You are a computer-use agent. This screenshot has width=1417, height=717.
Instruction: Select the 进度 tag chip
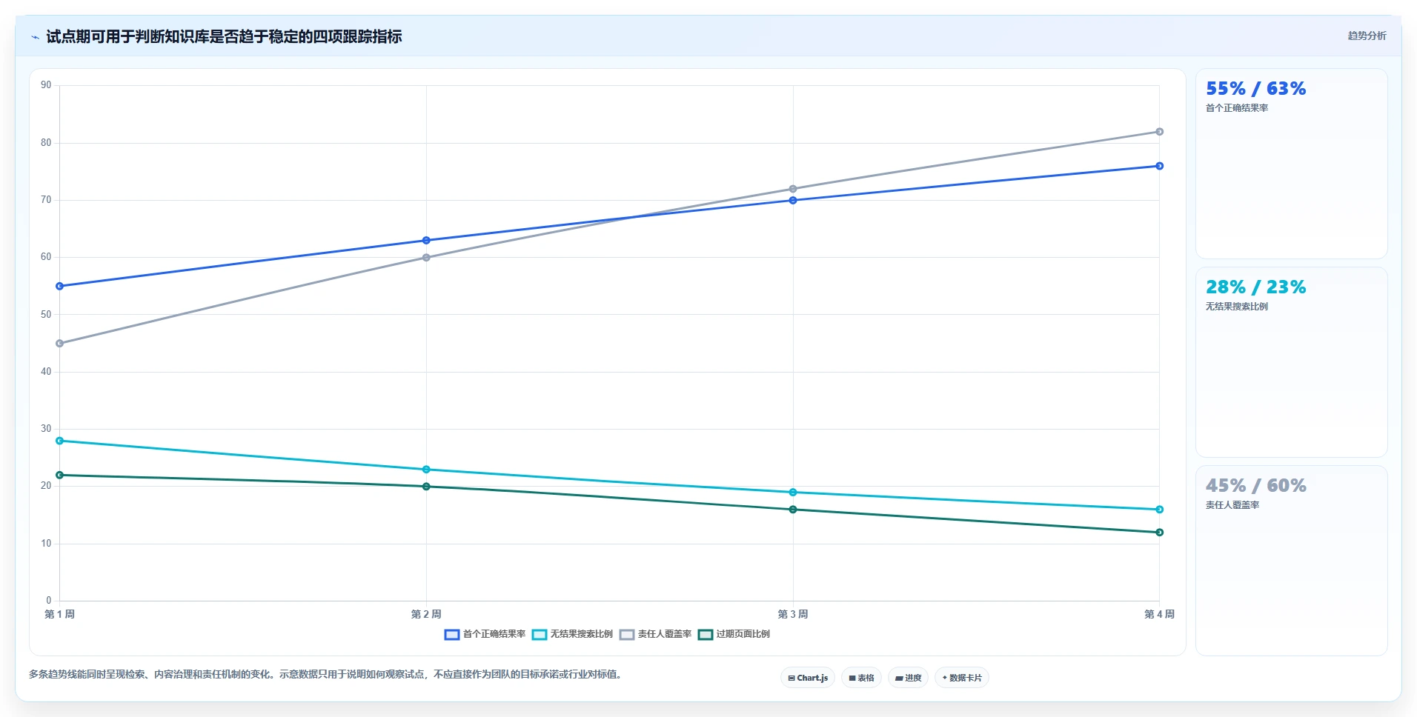(908, 678)
